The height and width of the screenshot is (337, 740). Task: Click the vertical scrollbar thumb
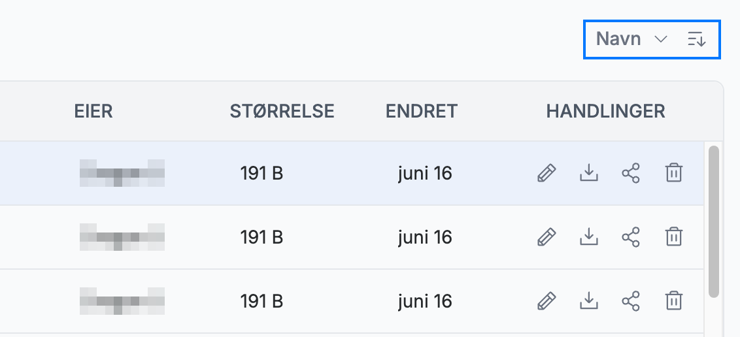[714, 221]
